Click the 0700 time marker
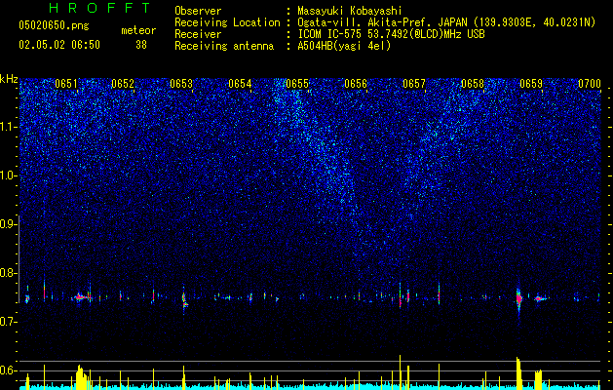The height and width of the screenshot is (390, 613). 590,84
